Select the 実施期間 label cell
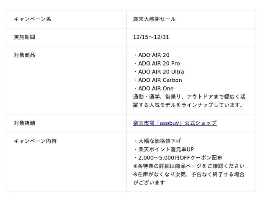 pos(24,37)
